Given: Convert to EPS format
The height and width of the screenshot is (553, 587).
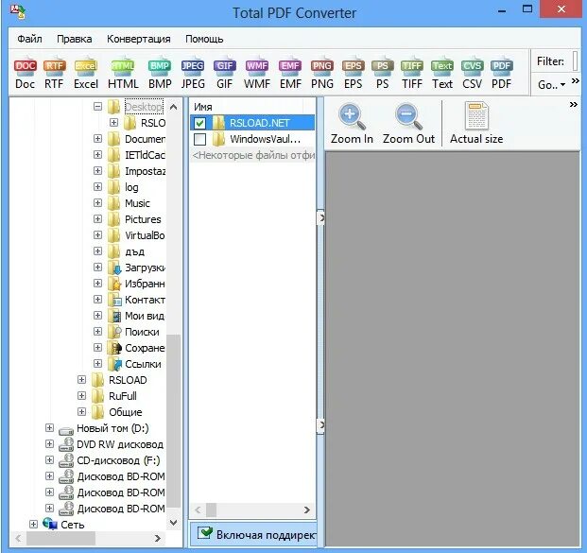Looking at the screenshot, I should [x=353, y=74].
